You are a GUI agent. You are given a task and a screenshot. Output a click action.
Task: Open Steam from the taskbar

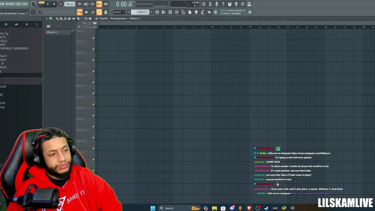coord(266,208)
